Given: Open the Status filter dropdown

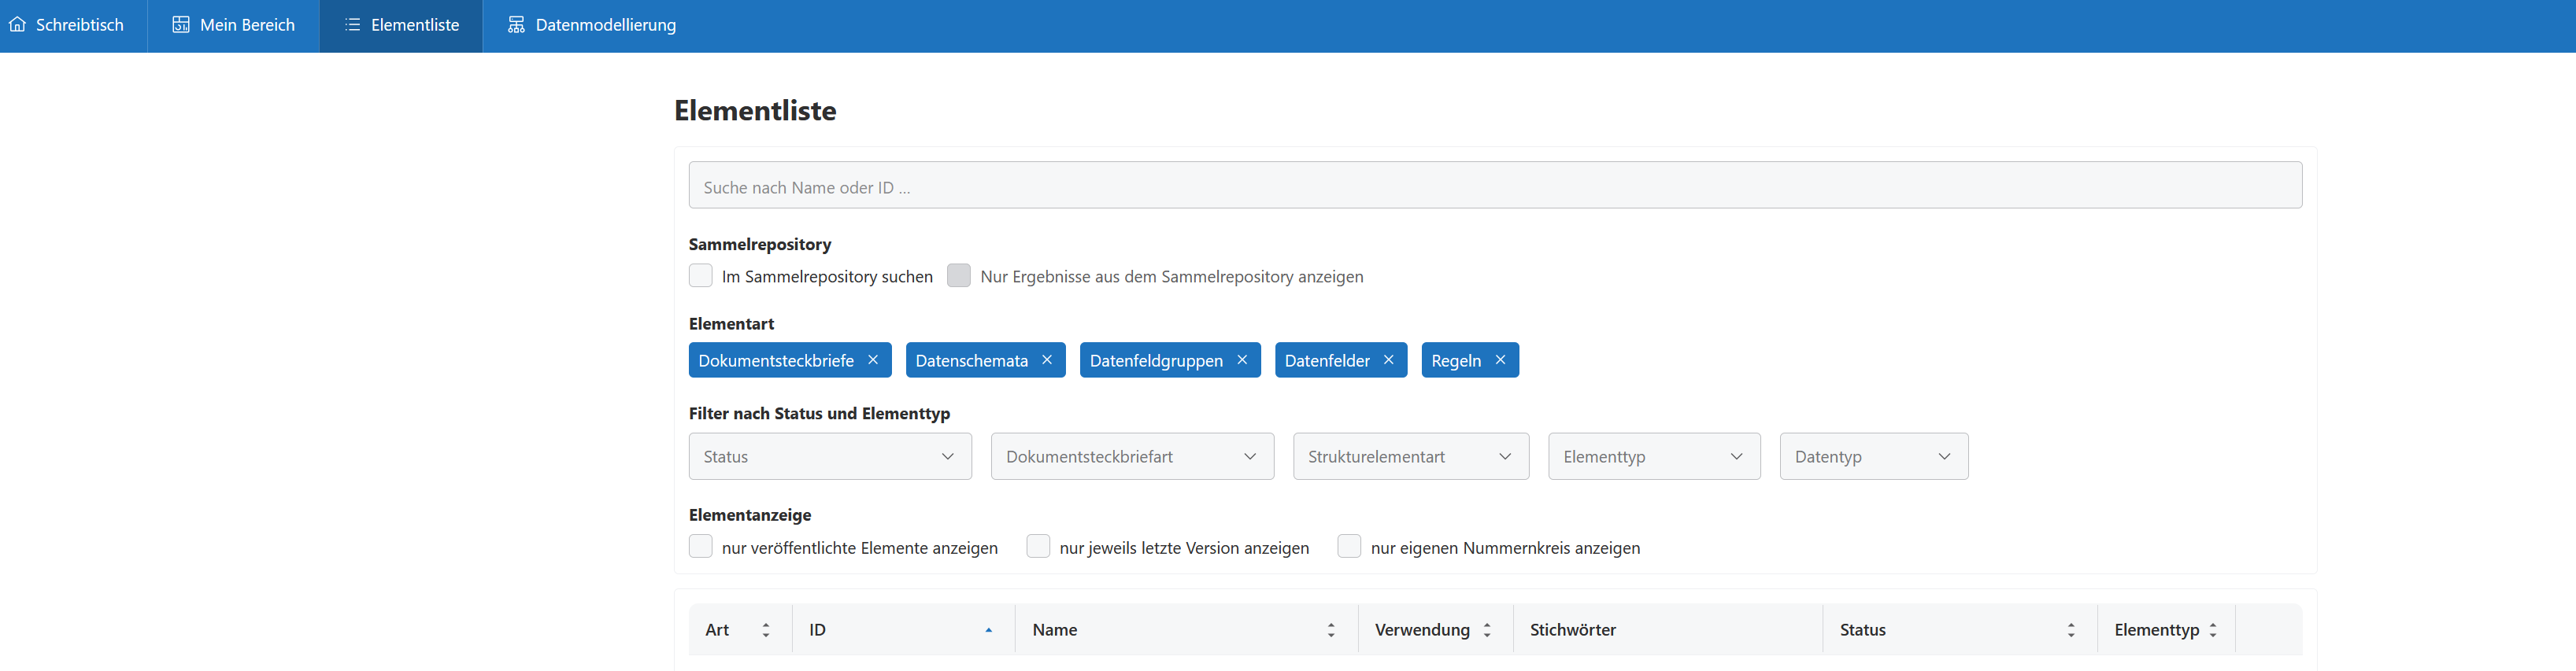Looking at the screenshot, I should (829, 456).
